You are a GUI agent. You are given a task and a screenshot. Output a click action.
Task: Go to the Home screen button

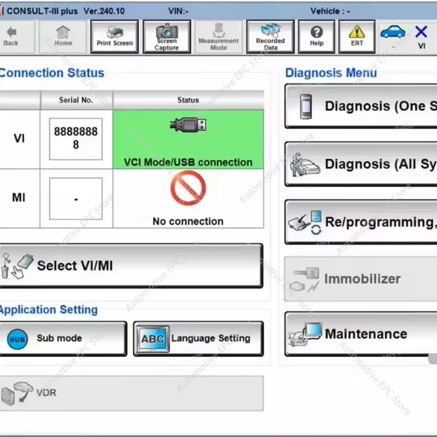(63, 36)
